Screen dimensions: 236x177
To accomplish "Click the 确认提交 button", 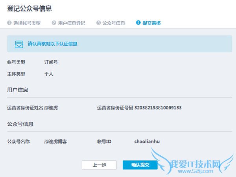I will click(140, 165).
